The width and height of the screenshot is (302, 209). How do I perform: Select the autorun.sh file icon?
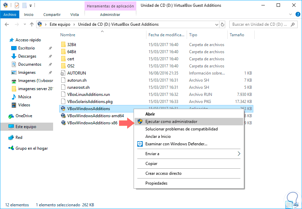[x=63, y=80]
